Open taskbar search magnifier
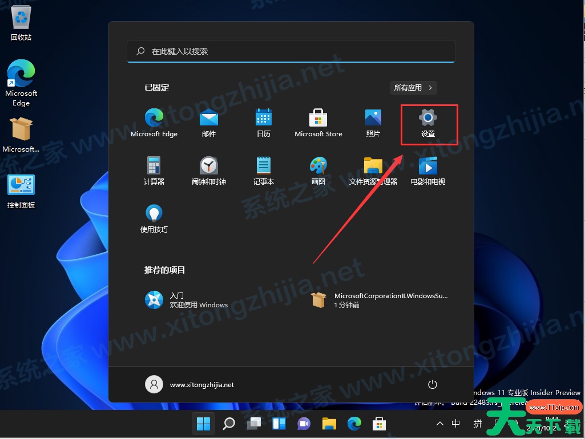 [229, 424]
